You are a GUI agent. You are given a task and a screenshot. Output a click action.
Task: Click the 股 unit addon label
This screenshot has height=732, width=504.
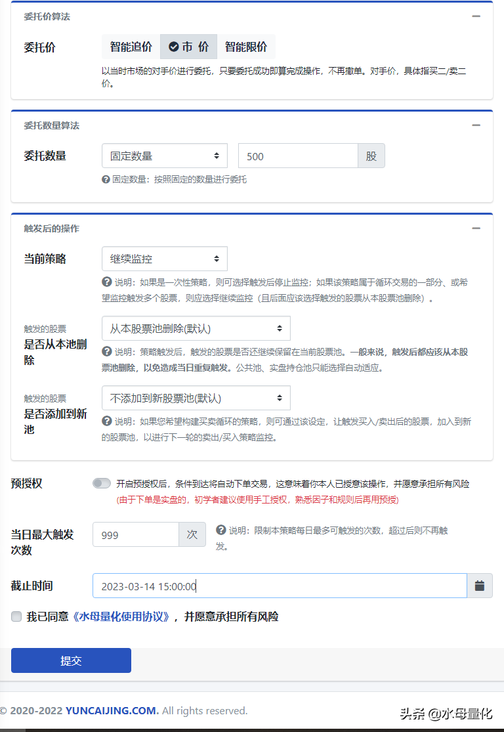pos(371,156)
